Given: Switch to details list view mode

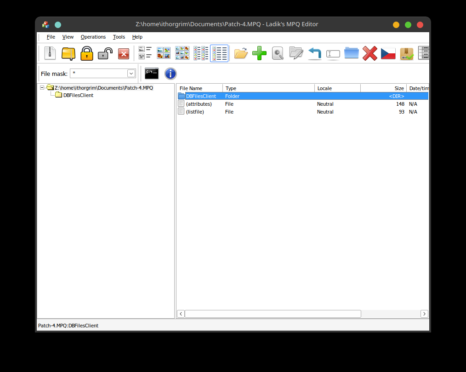Looking at the screenshot, I should [x=219, y=53].
